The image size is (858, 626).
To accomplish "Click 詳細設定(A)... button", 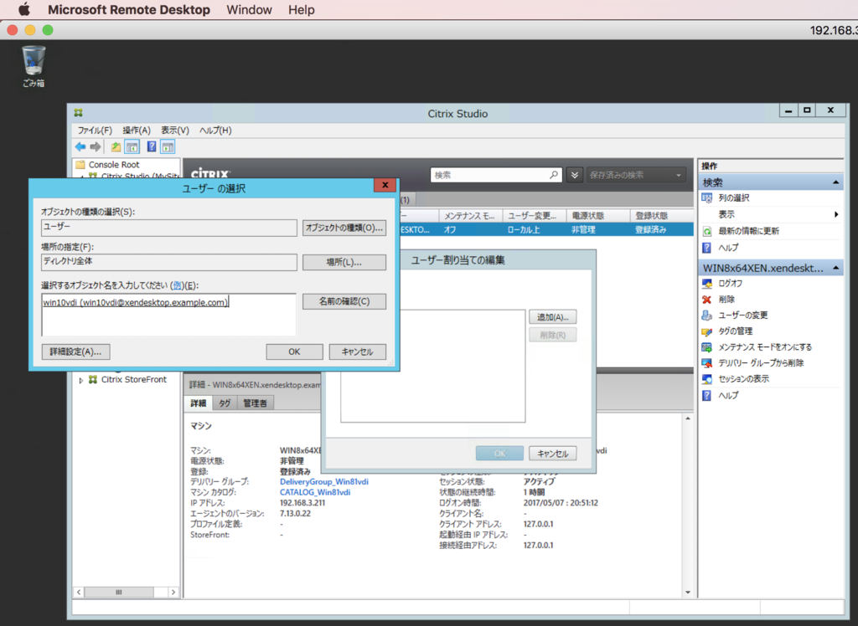I will (x=75, y=351).
